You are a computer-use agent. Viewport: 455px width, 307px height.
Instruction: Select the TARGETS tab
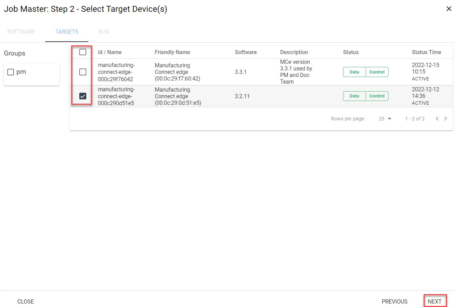pos(67,32)
